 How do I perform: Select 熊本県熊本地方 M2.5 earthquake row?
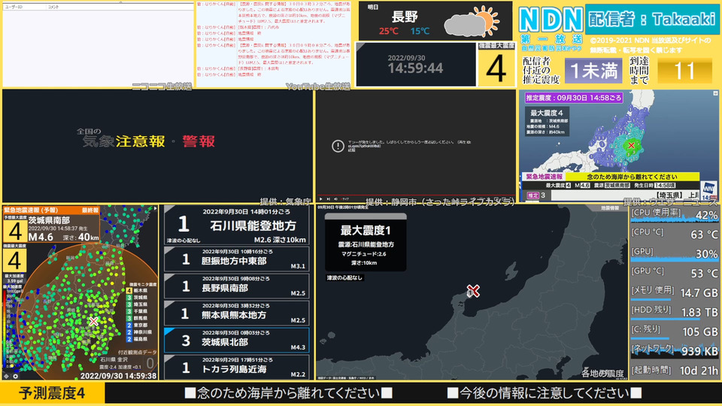coord(237,313)
